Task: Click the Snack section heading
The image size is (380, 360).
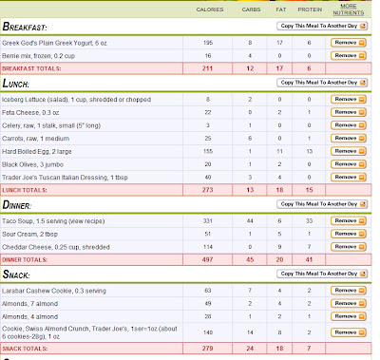Action: [x=16, y=275]
